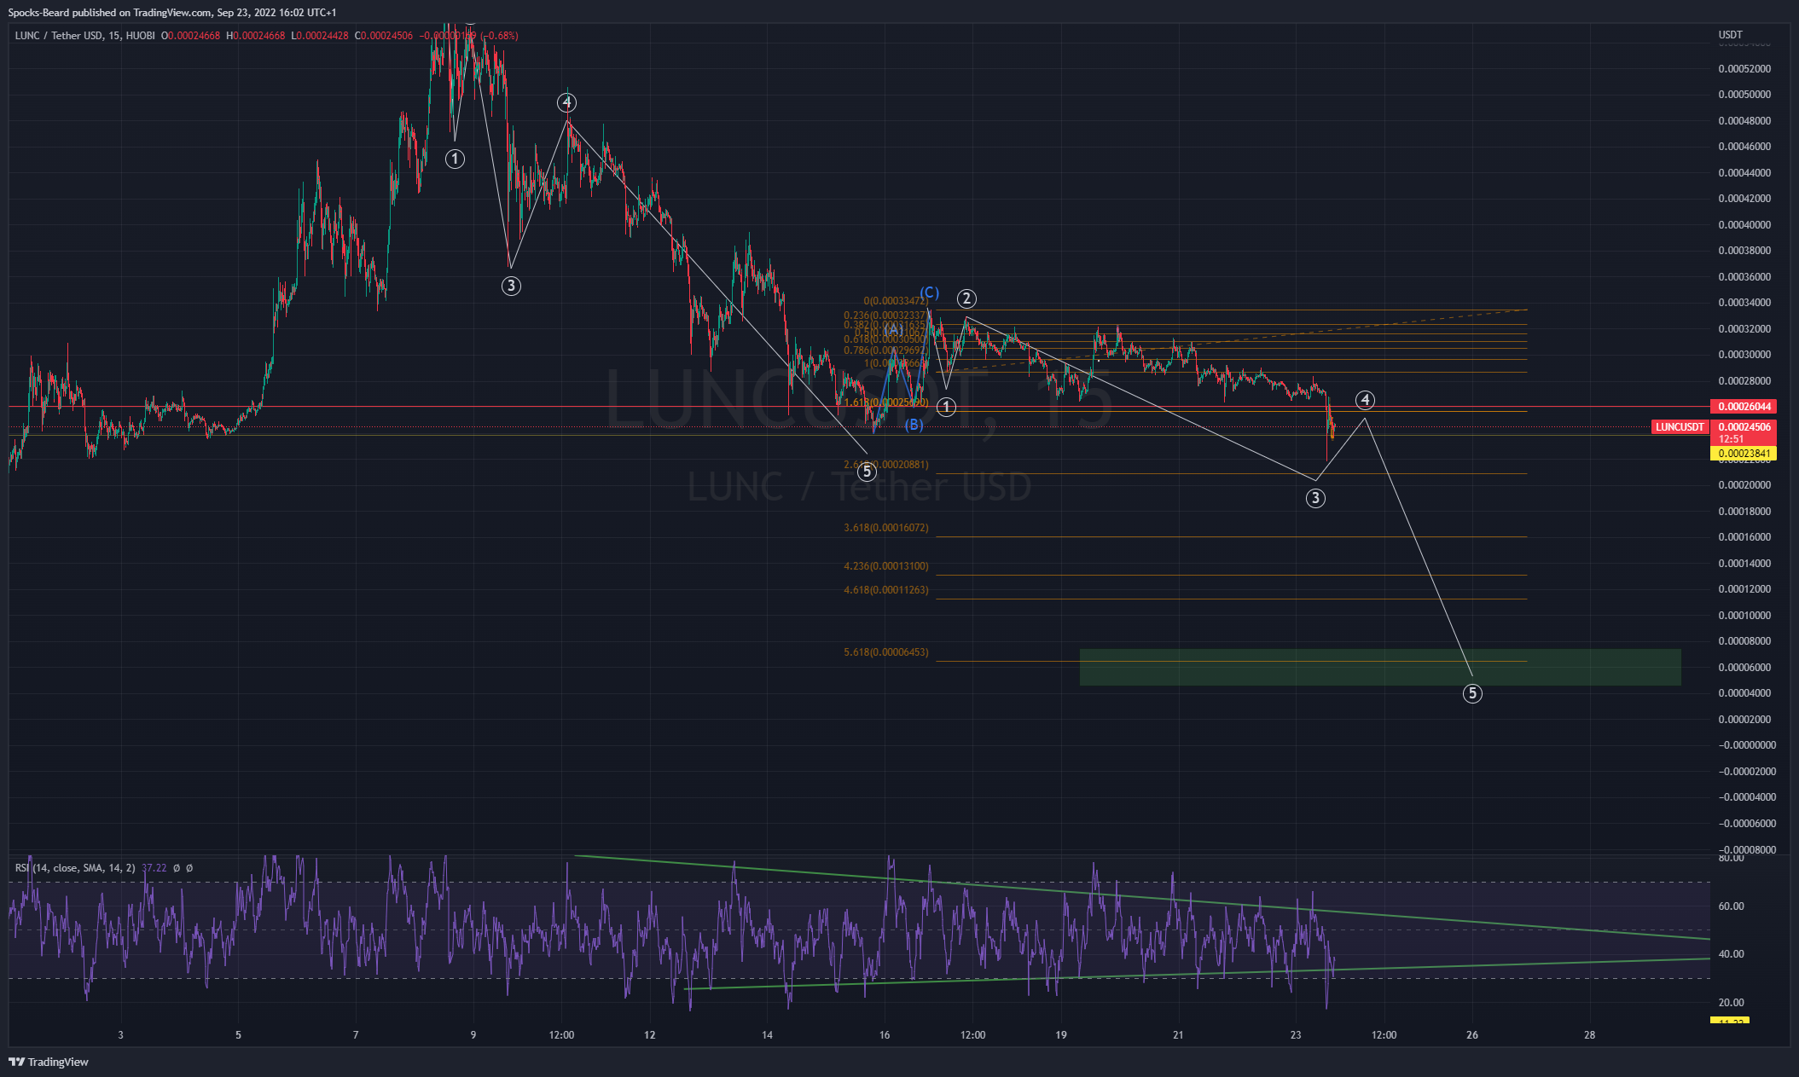The image size is (1799, 1077).
Task: Select the blue (C) wave label
Action: point(929,292)
